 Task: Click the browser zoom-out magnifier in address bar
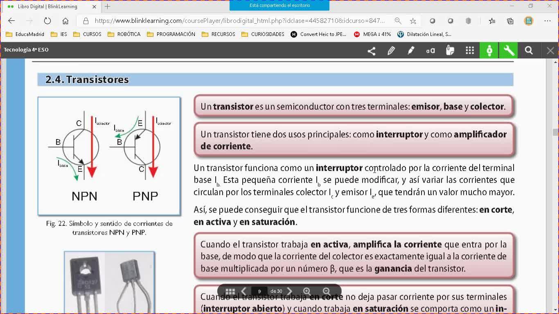click(398, 21)
